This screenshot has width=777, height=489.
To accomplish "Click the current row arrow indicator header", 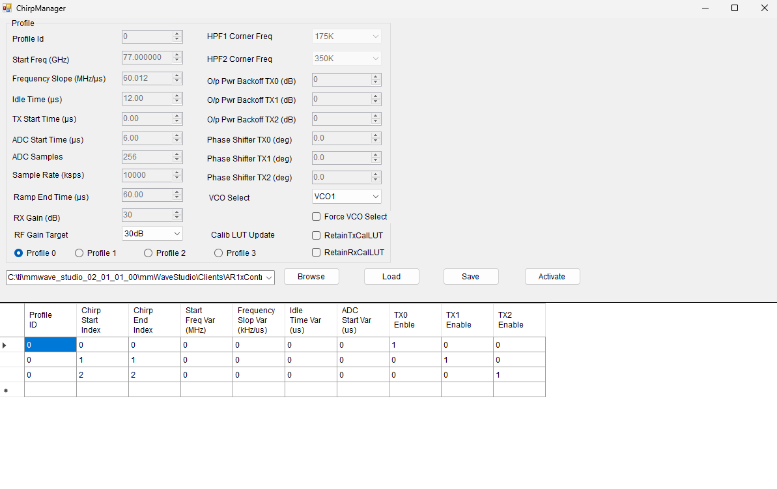I will point(12,345).
